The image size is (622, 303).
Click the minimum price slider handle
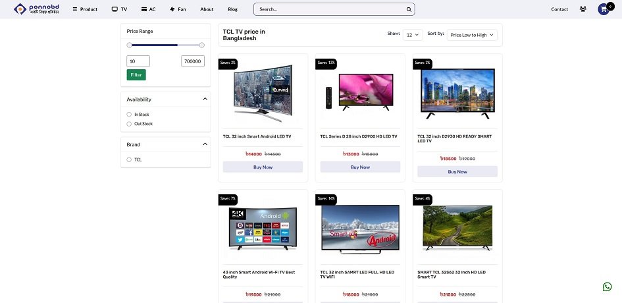pos(129,45)
